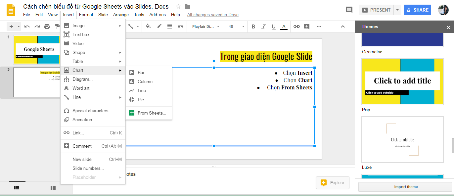Redo the last action
The height and width of the screenshot is (196, 454).
(37, 26)
